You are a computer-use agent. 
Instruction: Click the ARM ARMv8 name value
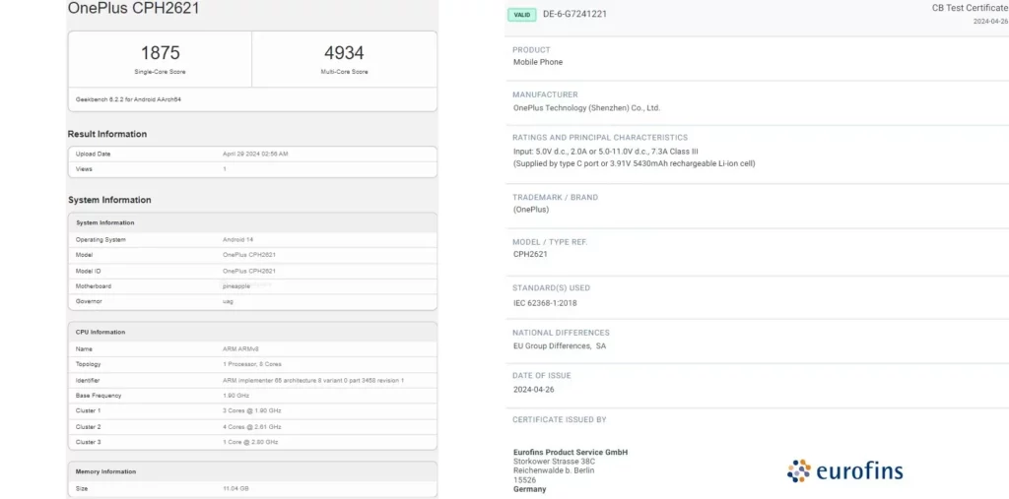click(x=238, y=348)
